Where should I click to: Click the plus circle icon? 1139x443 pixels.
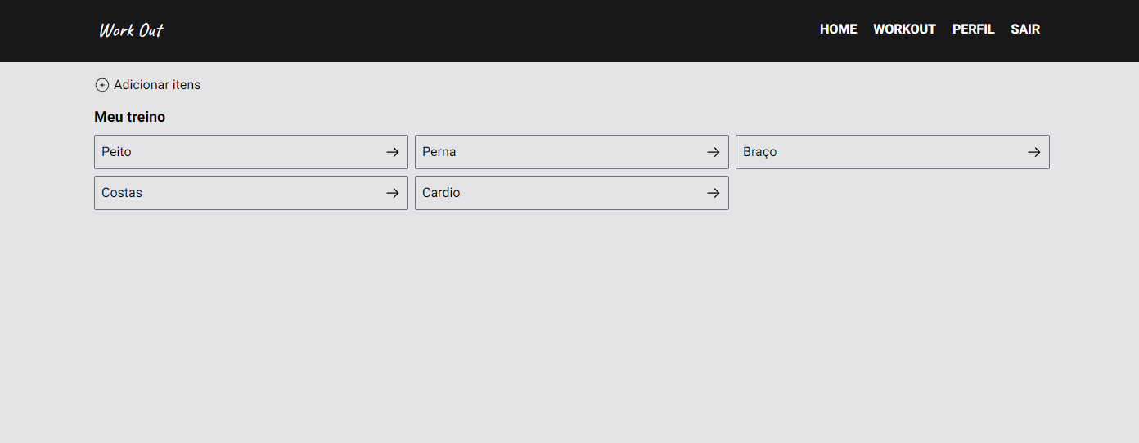coord(102,85)
